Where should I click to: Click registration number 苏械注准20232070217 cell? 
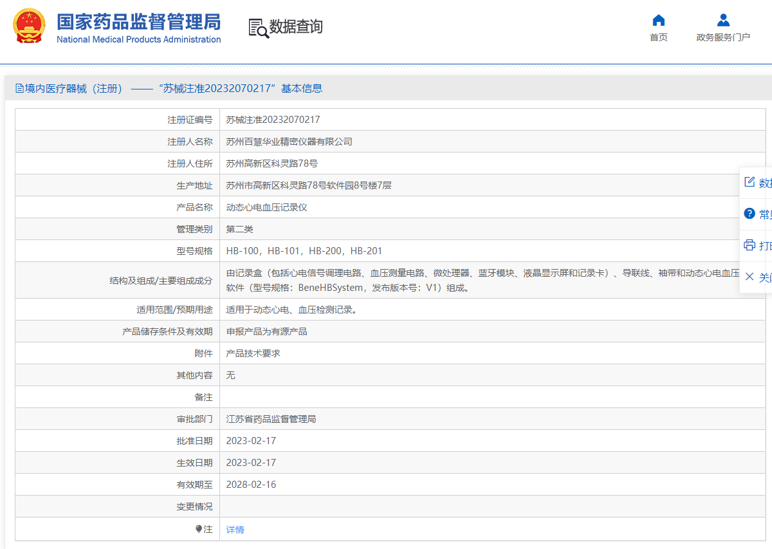coord(273,120)
